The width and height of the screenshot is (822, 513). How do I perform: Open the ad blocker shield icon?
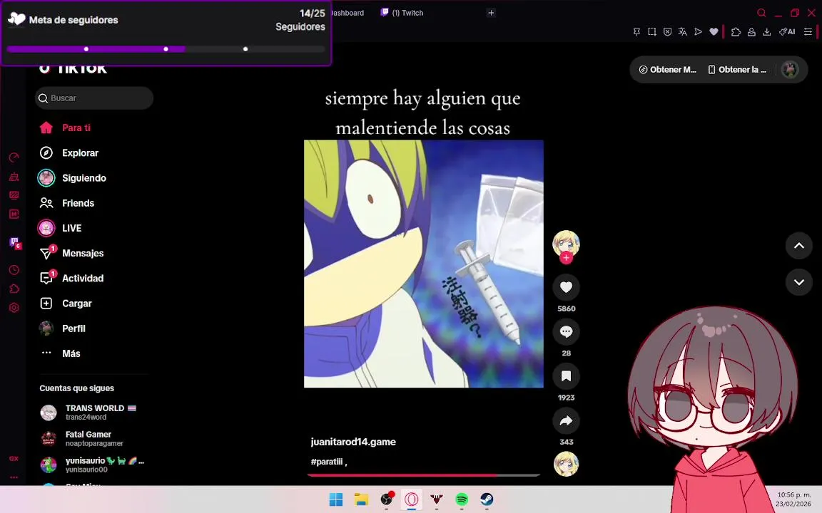coord(667,32)
